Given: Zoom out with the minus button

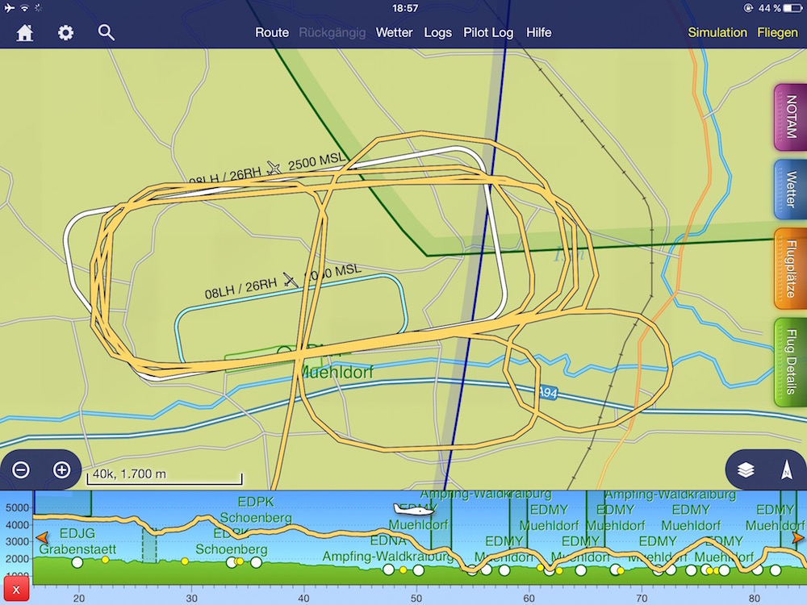Looking at the screenshot, I should tap(22, 469).
